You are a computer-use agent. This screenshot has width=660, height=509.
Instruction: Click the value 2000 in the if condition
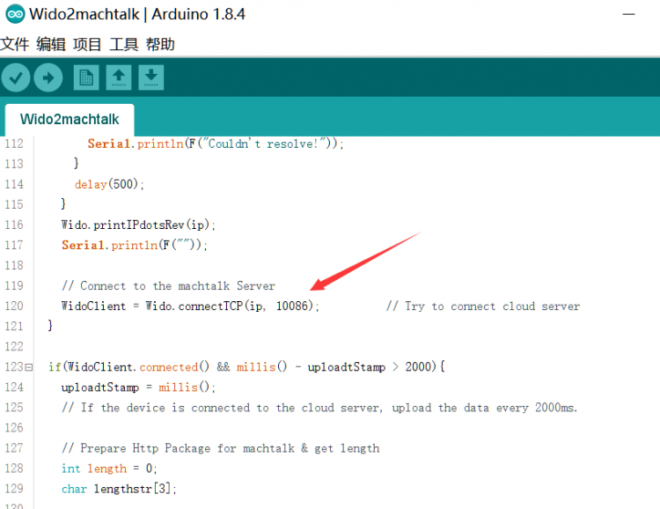(418, 366)
